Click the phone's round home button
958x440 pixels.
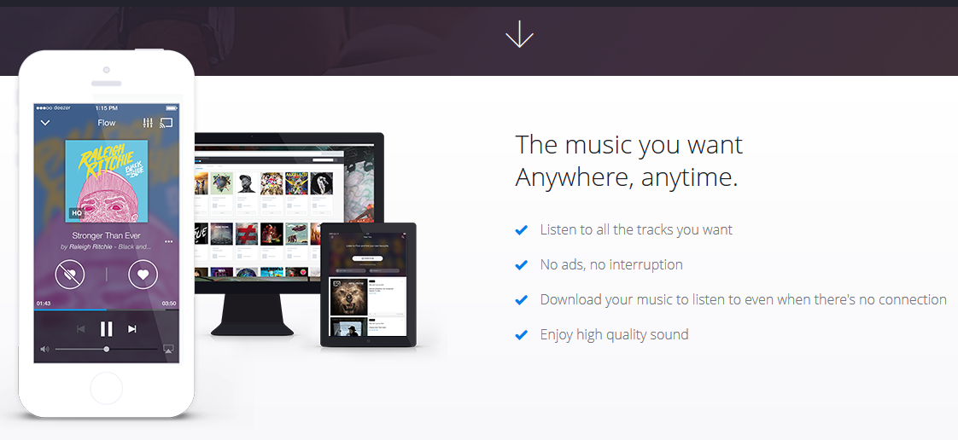pyautogui.click(x=107, y=388)
